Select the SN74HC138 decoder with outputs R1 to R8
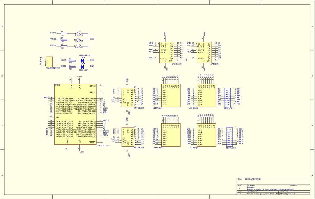 (x=128, y=97)
